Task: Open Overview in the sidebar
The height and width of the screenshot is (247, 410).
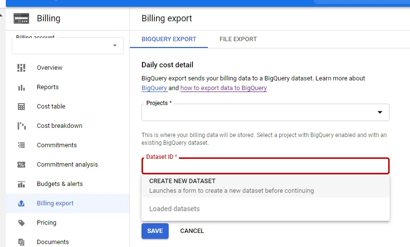Action: pos(67,68)
